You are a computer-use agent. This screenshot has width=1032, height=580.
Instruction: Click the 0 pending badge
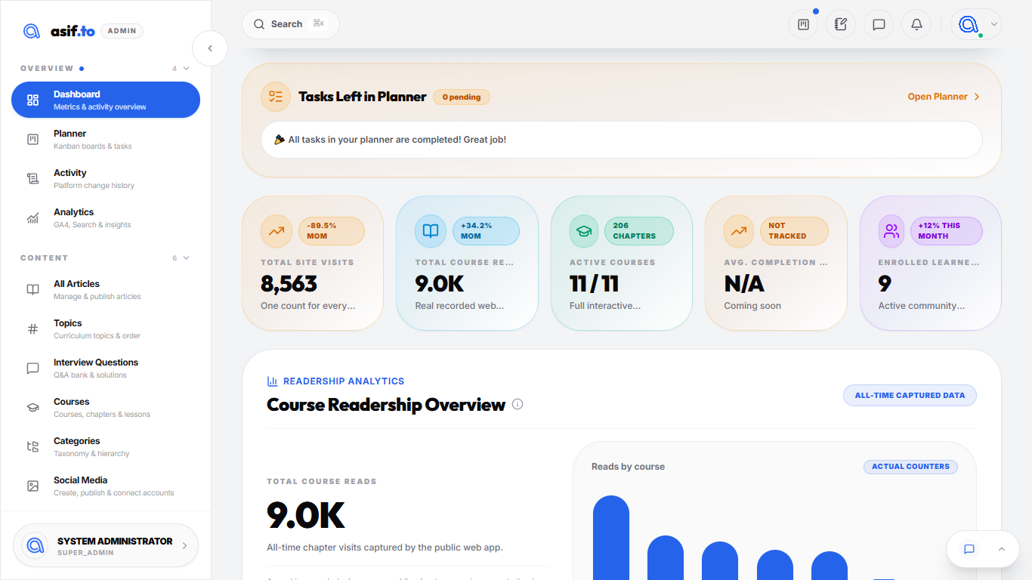pyautogui.click(x=462, y=97)
